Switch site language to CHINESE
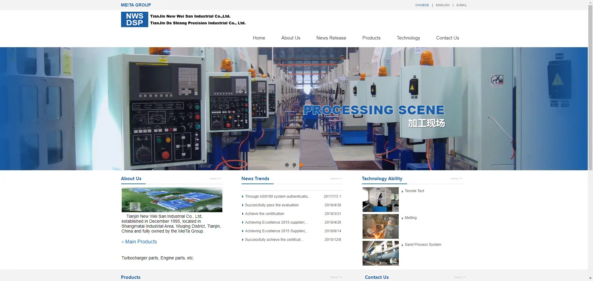The image size is (593, 281). coord(422,5)
